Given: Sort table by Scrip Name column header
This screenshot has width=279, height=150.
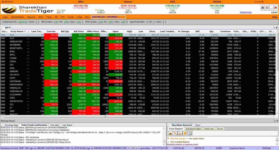Looking at the screenshot, I should tap(17, 31).
